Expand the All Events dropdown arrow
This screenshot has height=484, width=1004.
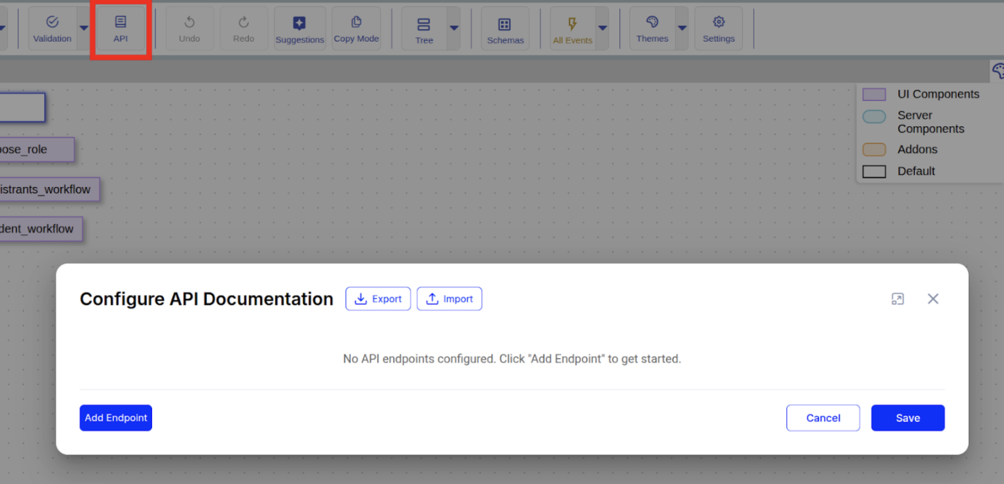[602, 29]
